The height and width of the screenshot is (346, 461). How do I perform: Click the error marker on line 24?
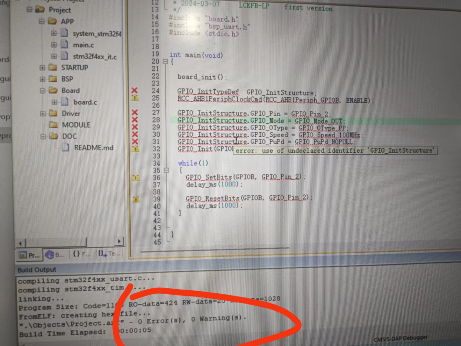[x=134, y=90]
